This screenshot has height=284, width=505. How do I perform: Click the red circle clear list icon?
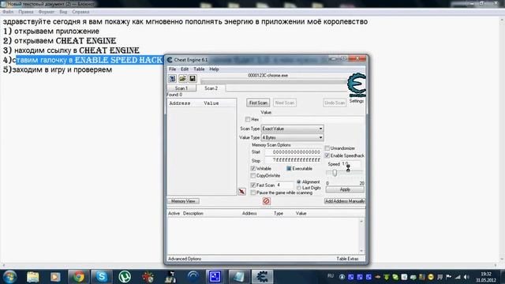pyautogui.click(x=267, y=201)
